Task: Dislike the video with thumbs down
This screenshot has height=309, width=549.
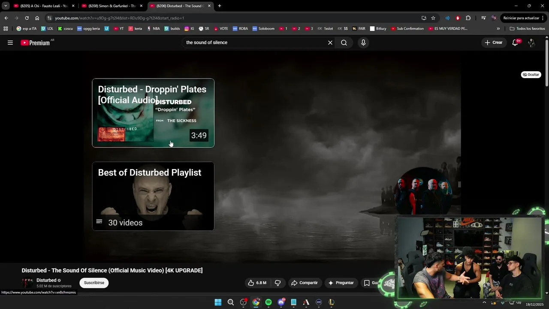Action: (278, 283)
